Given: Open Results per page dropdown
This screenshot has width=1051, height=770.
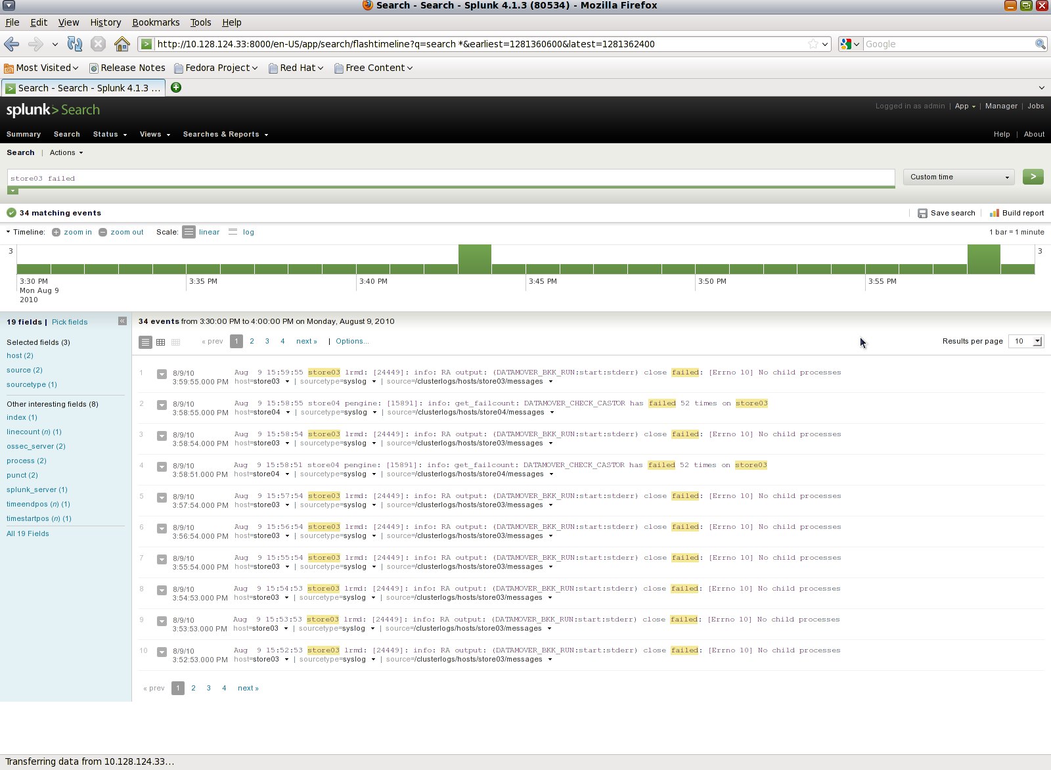Looking at the screenshot, I should (1025, 341).
